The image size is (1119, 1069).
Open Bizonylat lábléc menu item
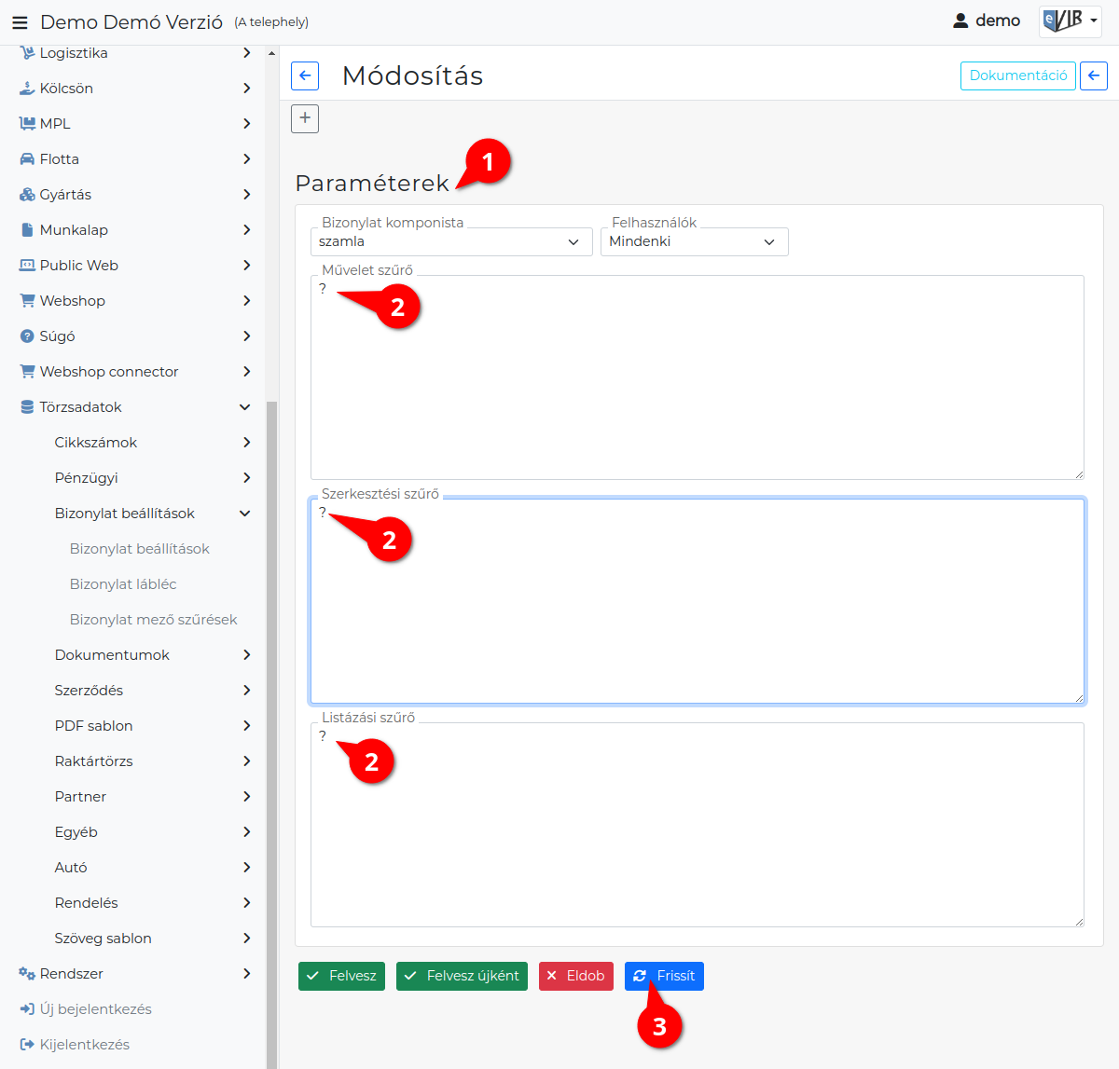click(123, 584)
